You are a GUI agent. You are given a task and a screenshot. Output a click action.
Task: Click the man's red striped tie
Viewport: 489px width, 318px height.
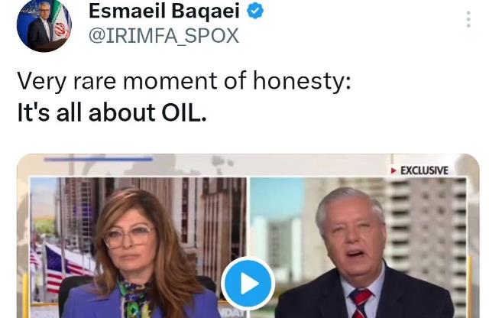click(360, 303)
